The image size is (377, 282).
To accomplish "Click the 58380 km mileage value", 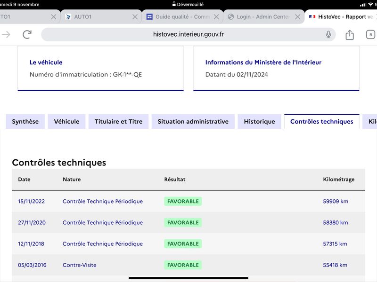I will tap(336, 222).
